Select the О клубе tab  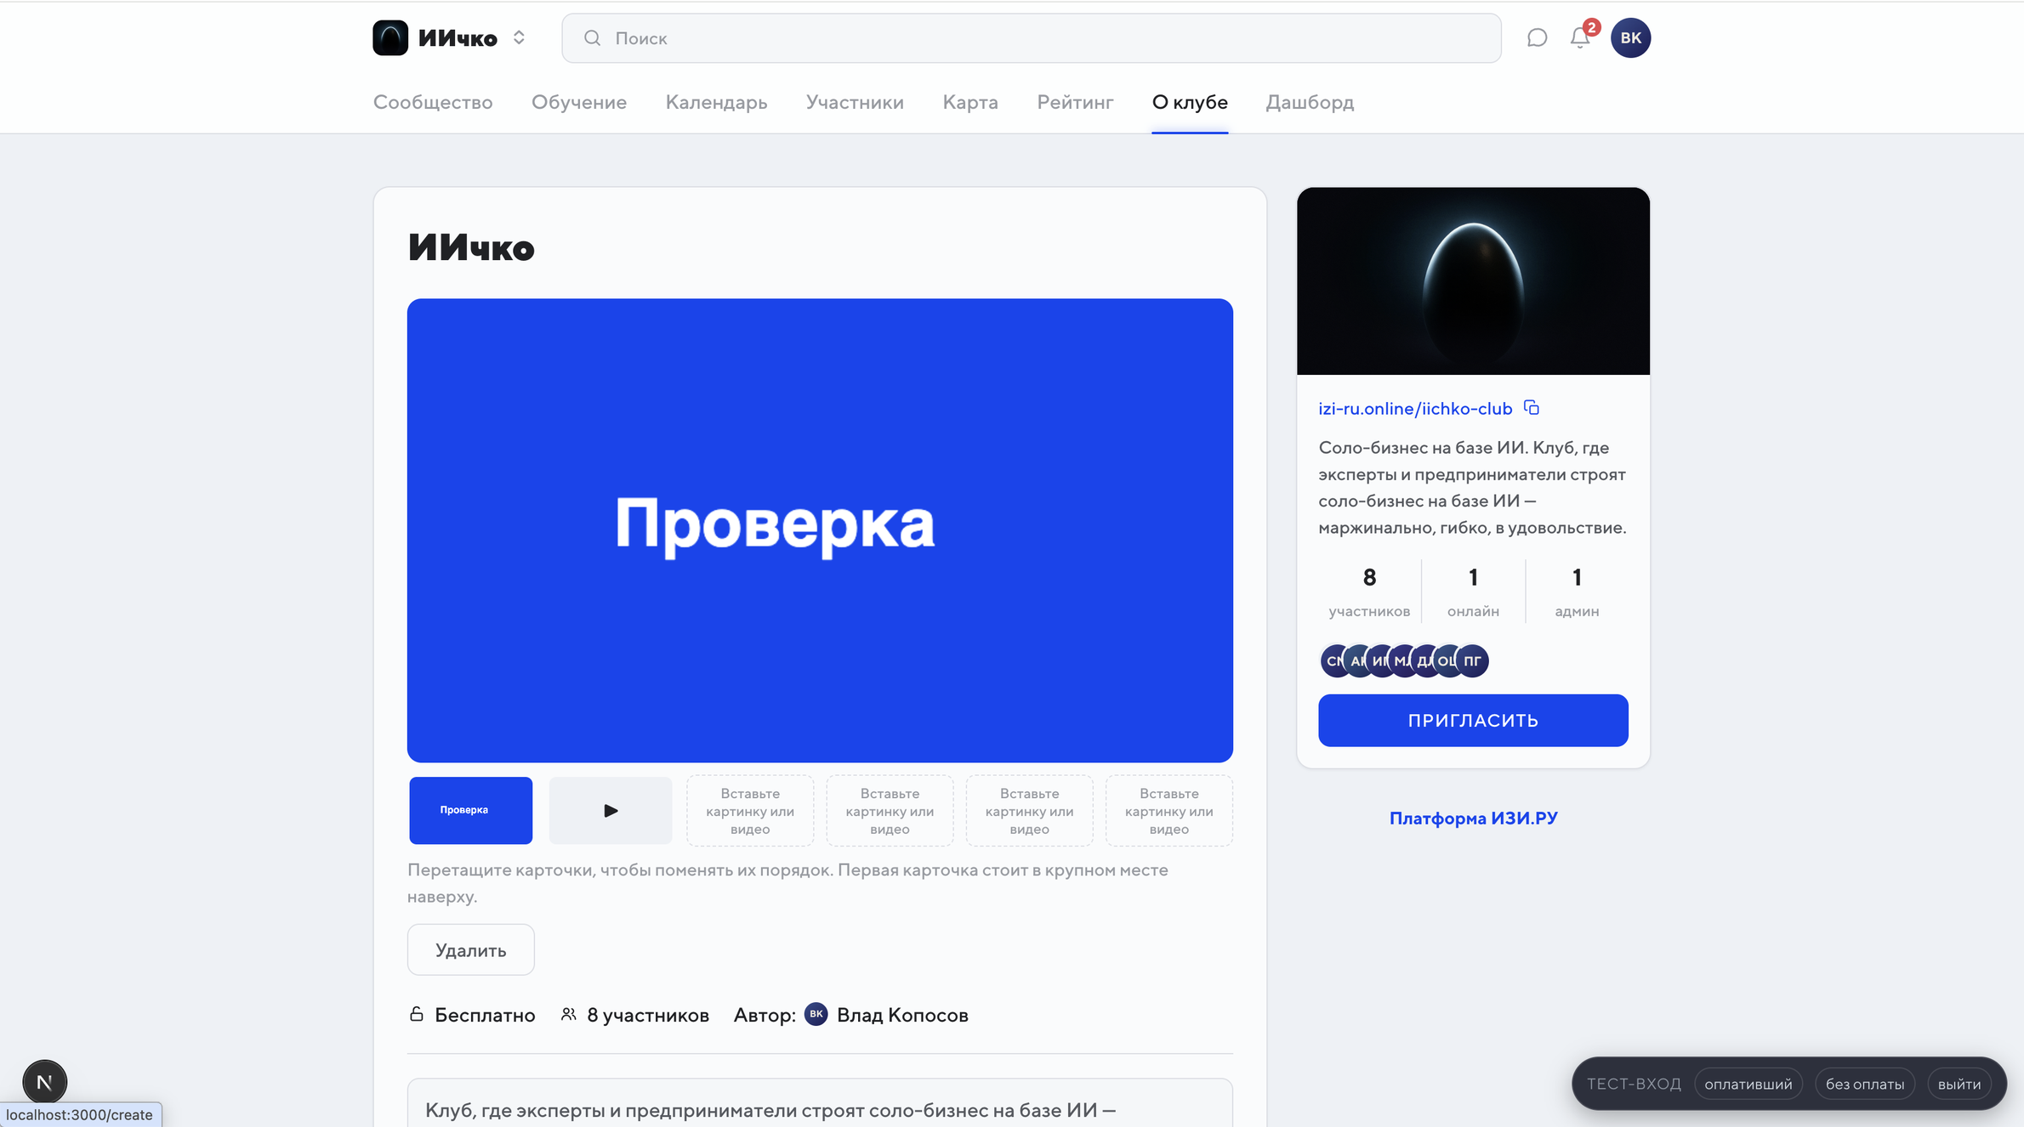(x=1190, y=102)
